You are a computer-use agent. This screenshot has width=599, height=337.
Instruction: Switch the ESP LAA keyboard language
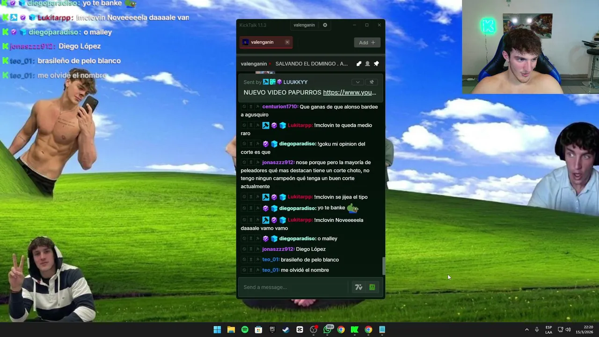coord(548,330)
